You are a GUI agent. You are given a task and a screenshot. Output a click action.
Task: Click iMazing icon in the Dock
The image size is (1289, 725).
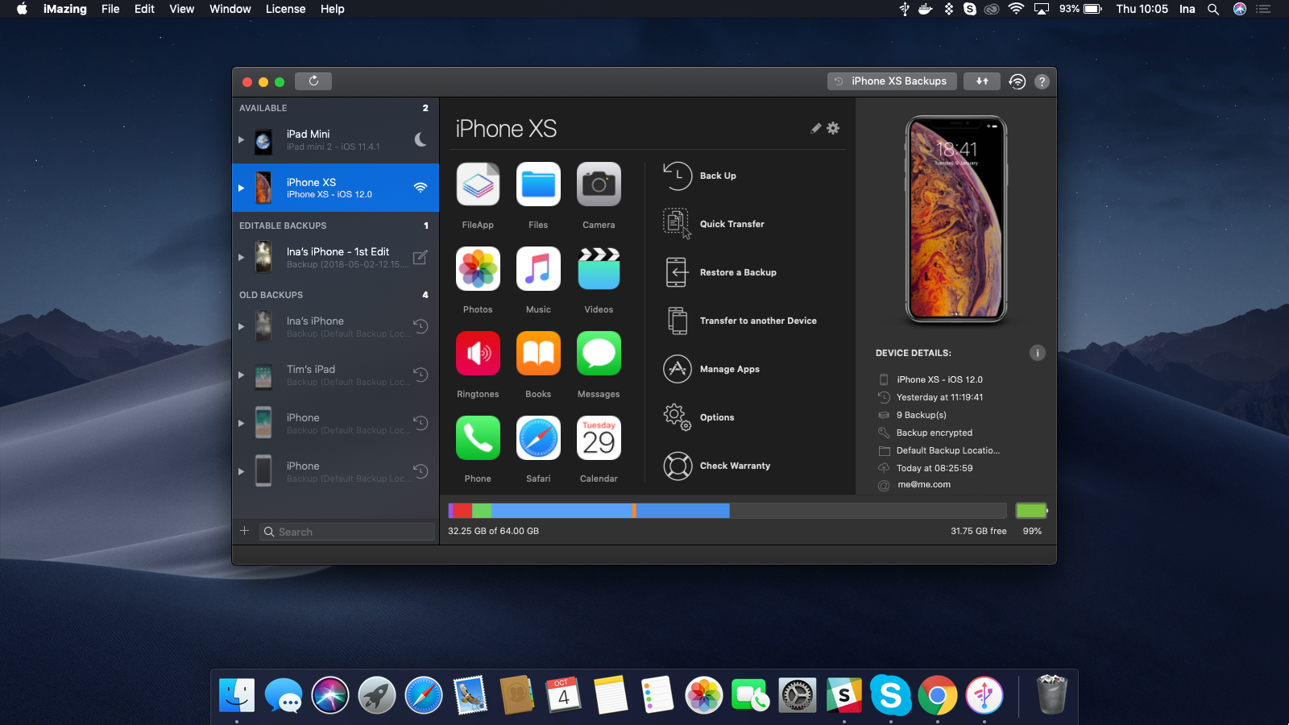point(984,695)
